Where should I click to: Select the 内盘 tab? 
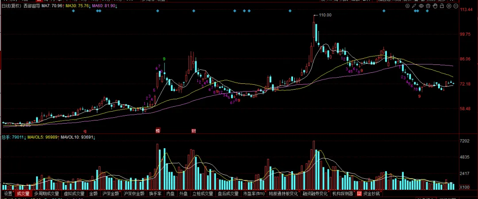point(171,194)
